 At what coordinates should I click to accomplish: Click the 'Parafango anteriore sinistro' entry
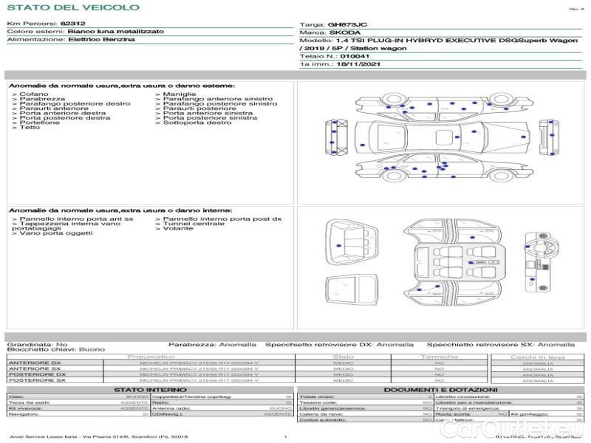coord(214,99)
